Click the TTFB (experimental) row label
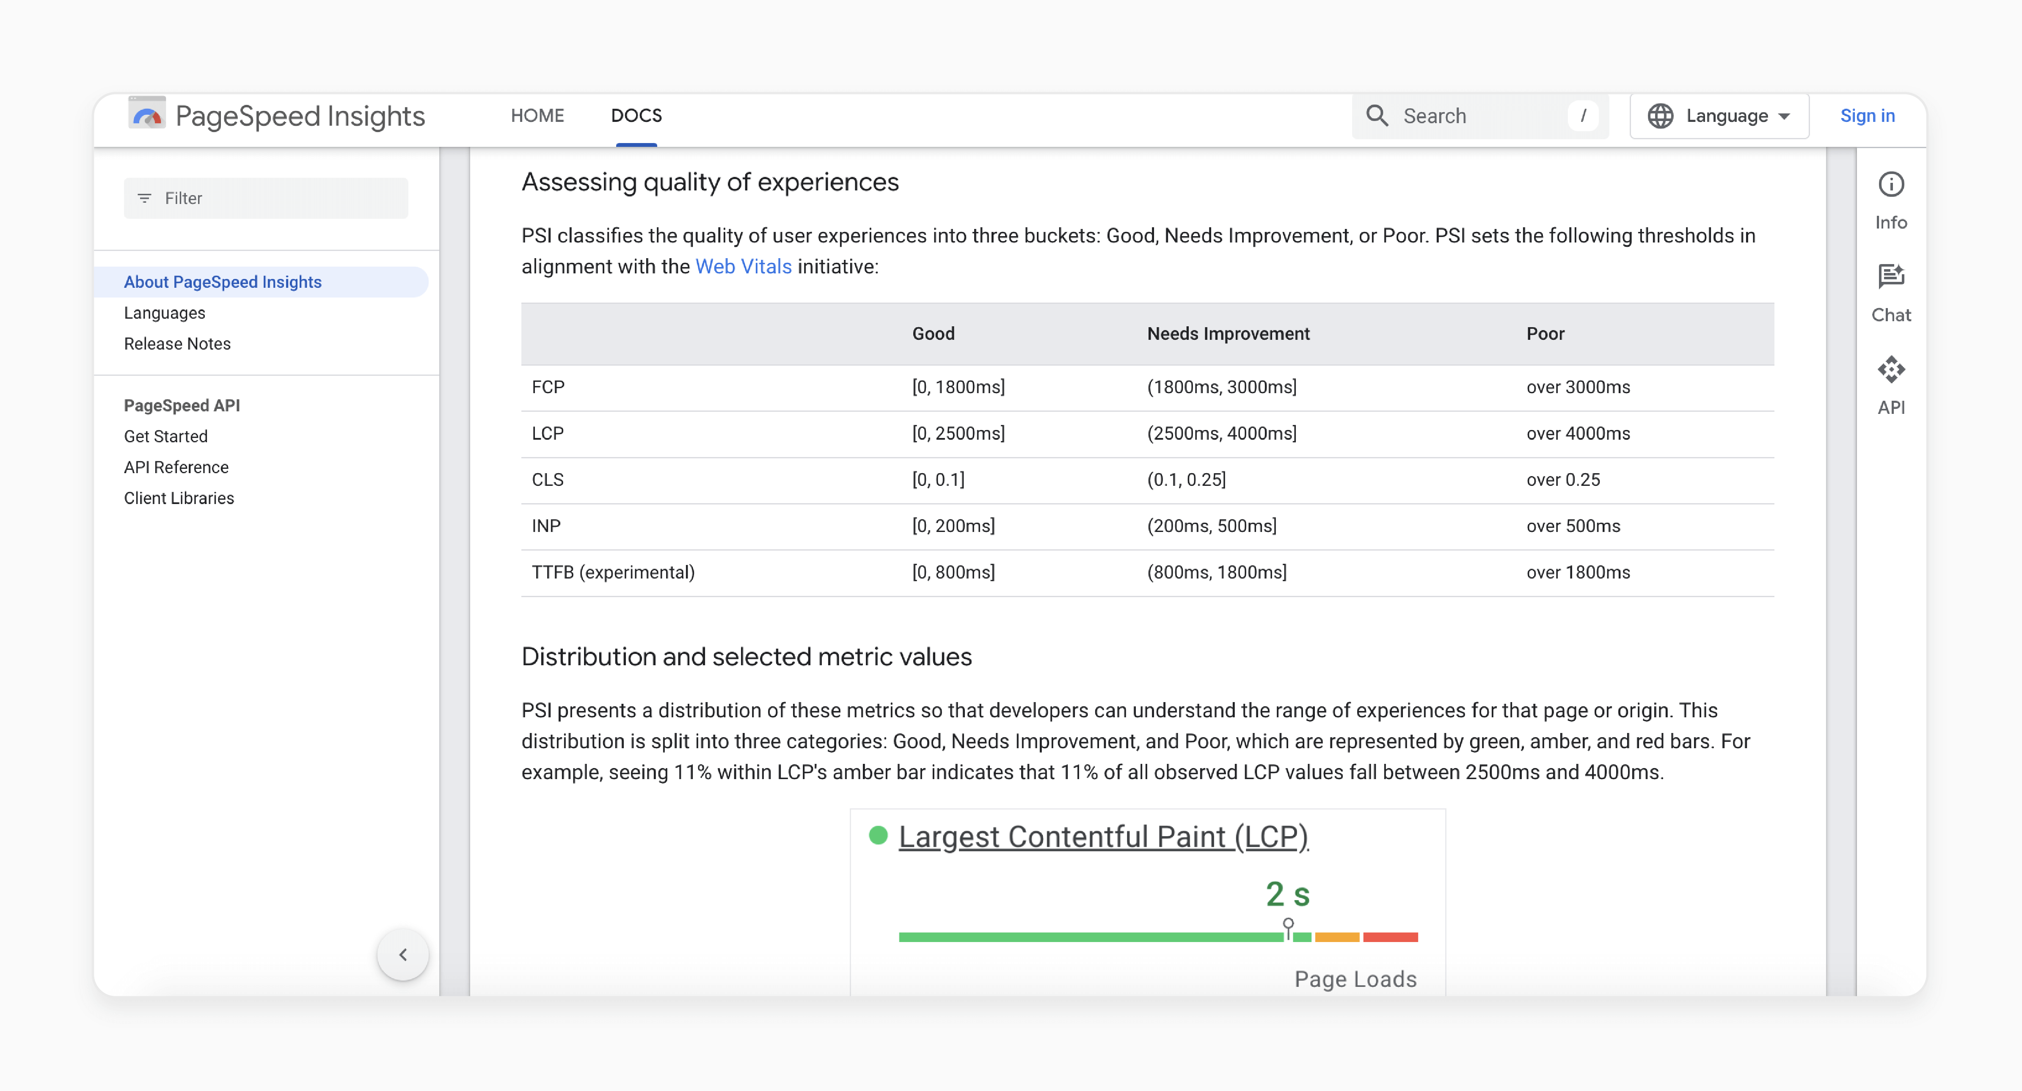Screen dimensions: 2022x1091 [x=613, y=572]
